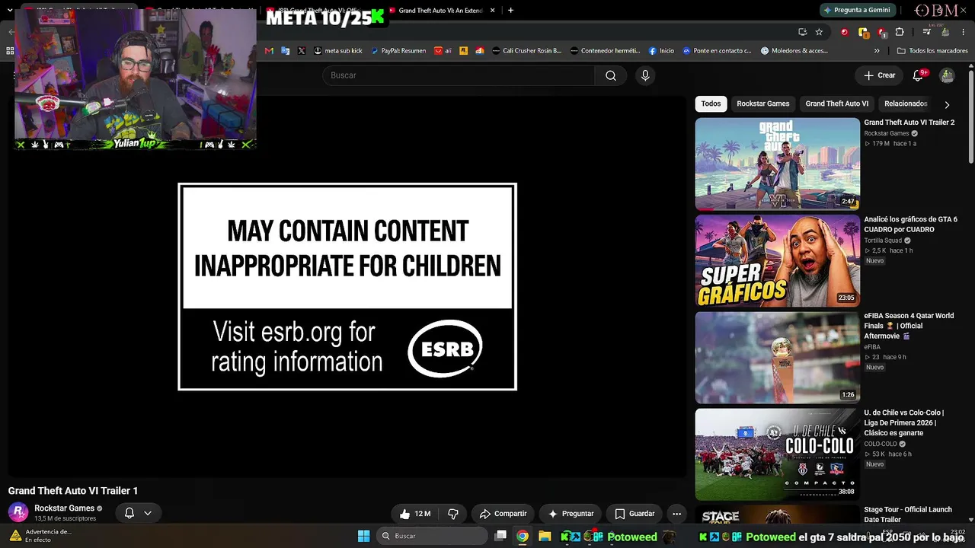Click the 'Guardar' save button
Screen dimensions: 975x548
pyautogui.click(x=635, y=514)
